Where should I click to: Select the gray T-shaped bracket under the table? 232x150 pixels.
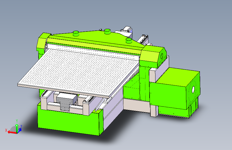coord(65,102)
